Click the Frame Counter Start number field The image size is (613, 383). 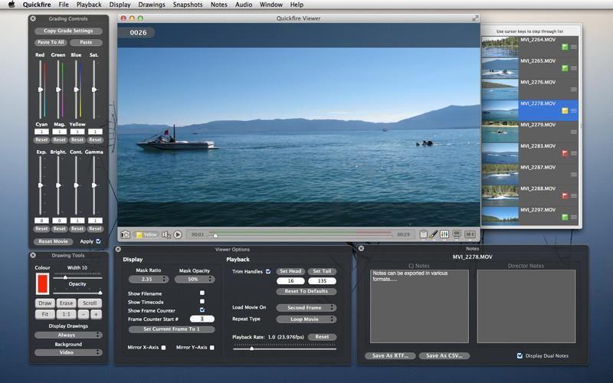pyautogui.click(x=202, y=319)
